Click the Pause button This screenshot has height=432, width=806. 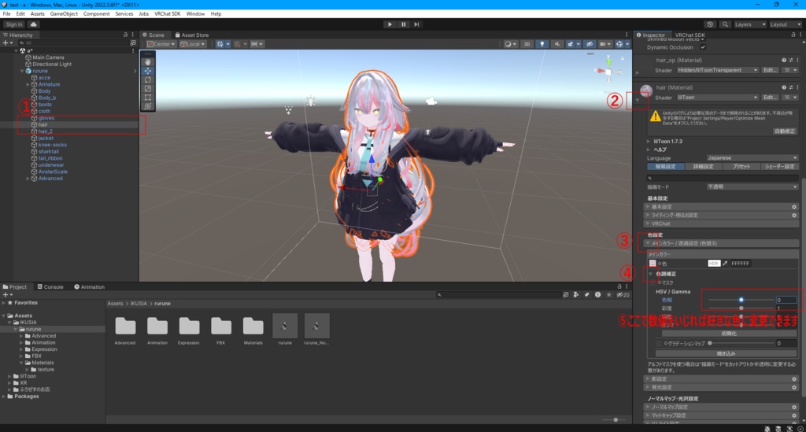403,24
